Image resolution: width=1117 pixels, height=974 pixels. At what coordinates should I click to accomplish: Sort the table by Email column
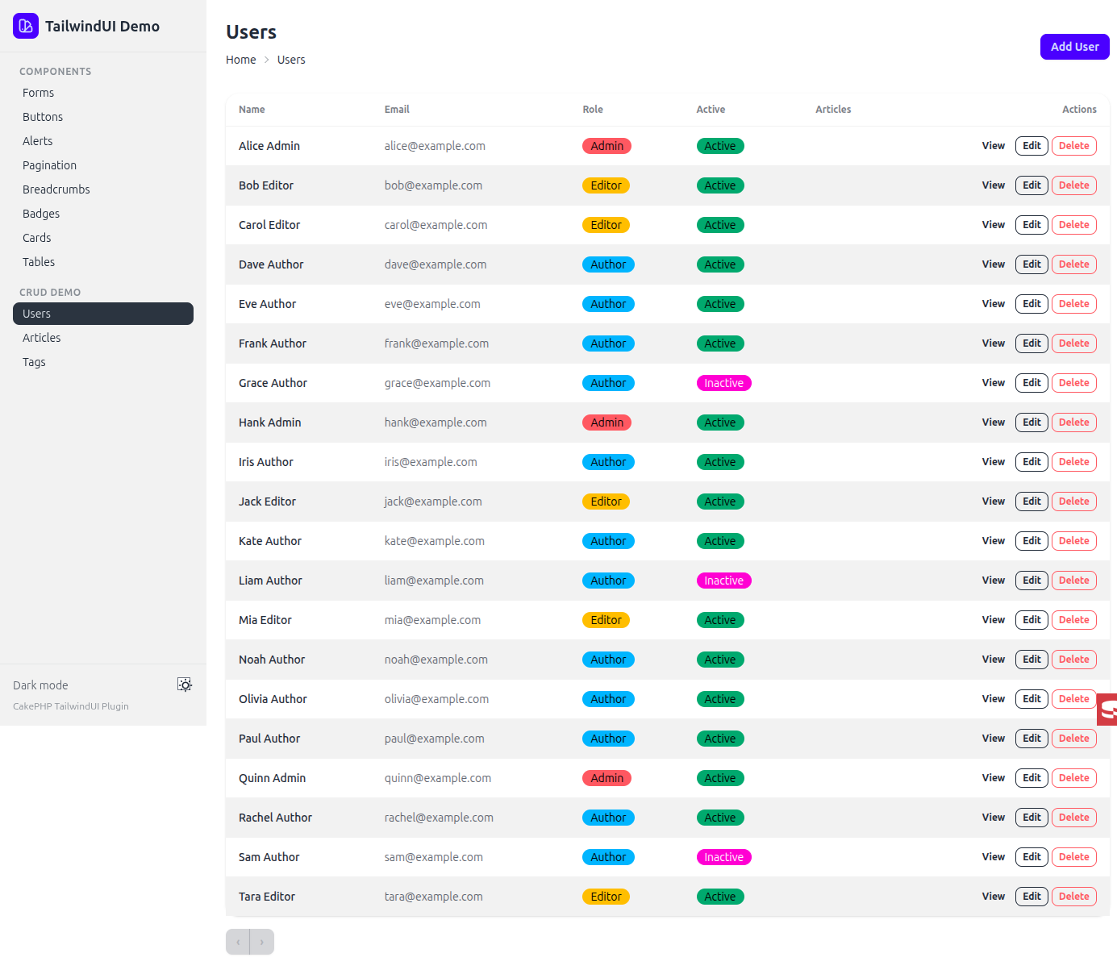(x=397, y=110)
